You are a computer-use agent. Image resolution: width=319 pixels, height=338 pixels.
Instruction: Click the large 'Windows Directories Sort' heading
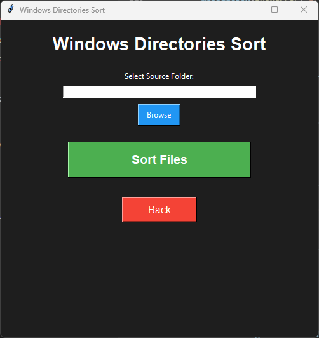point(159,44)
